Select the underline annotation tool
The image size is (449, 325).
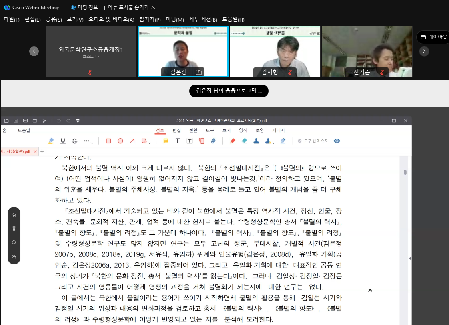[x=63, y=141]
